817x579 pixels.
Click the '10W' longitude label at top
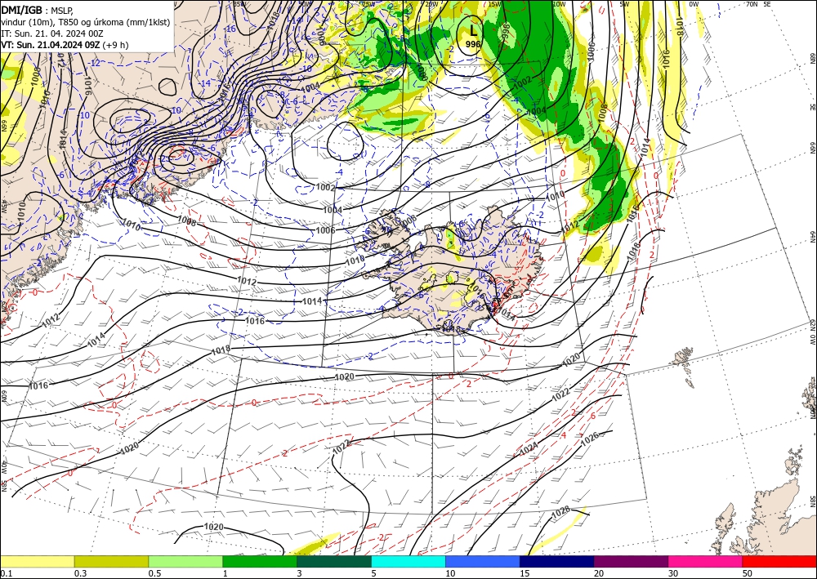(559, 4)
